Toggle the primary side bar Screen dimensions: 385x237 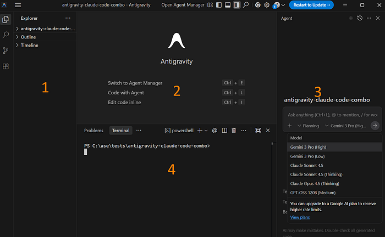[219, 5]
